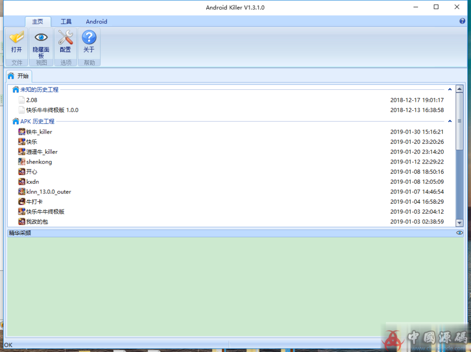Viewport: 471px width, 352px height.
Task: Collapse the 未知的历史工程 section
Action: click(450, 89)
